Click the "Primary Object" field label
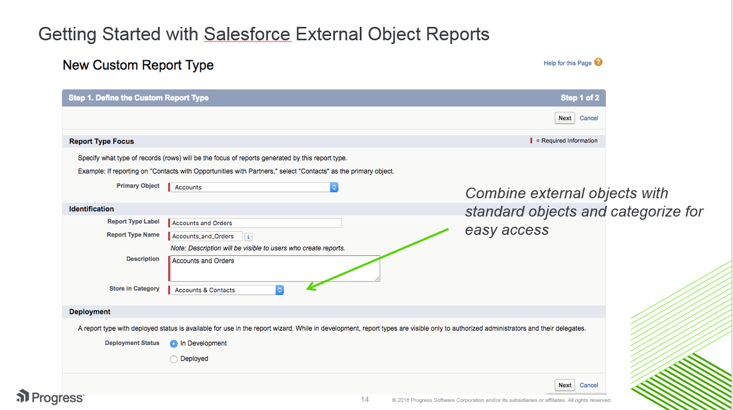Viewport: 733px width, 410px height. 138,186
